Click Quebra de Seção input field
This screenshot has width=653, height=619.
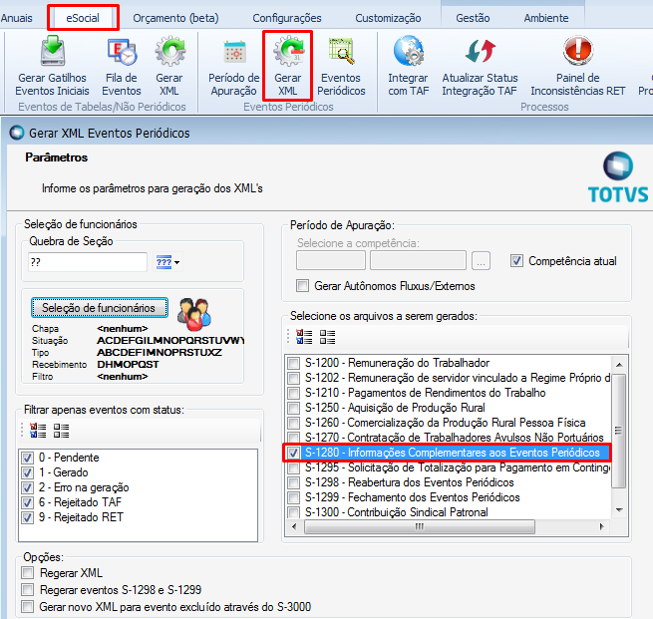coord(88,262)
